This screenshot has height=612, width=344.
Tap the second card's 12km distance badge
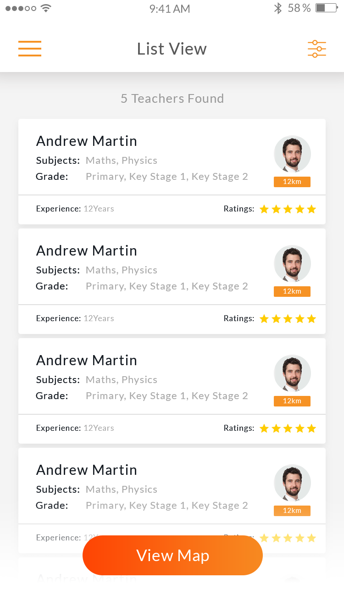click(x=292, y=291)
